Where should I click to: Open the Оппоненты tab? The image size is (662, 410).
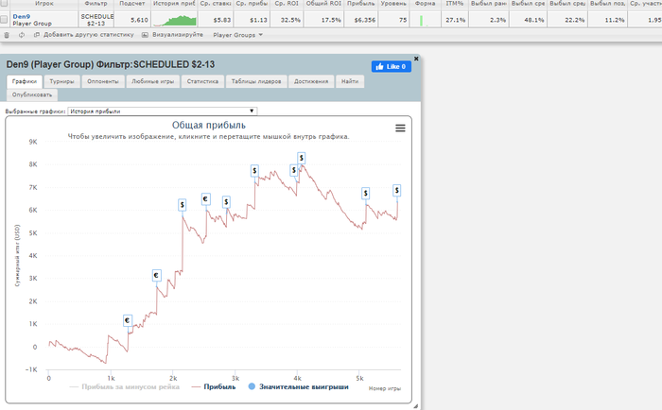coord(103,81)
